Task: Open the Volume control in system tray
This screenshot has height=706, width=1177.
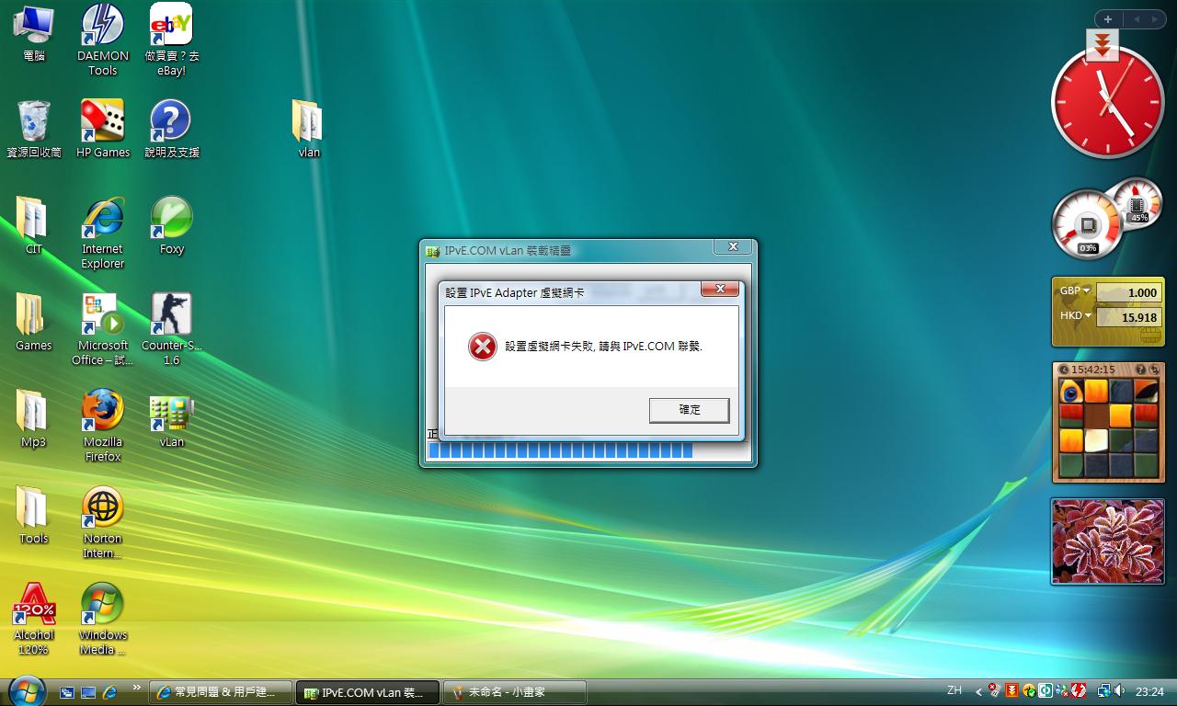Action: (1118, 690)
